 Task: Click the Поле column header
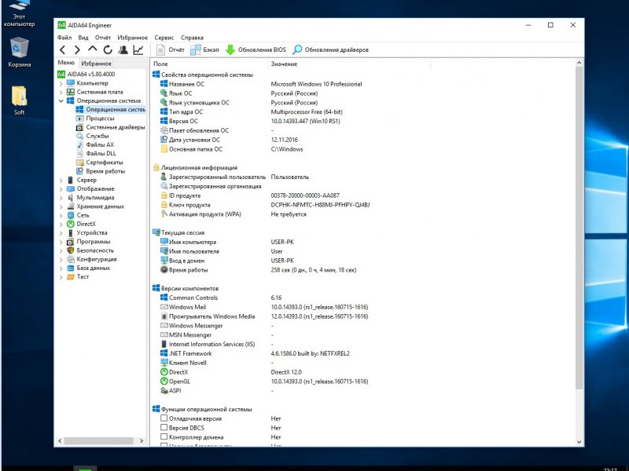[209, 64]
